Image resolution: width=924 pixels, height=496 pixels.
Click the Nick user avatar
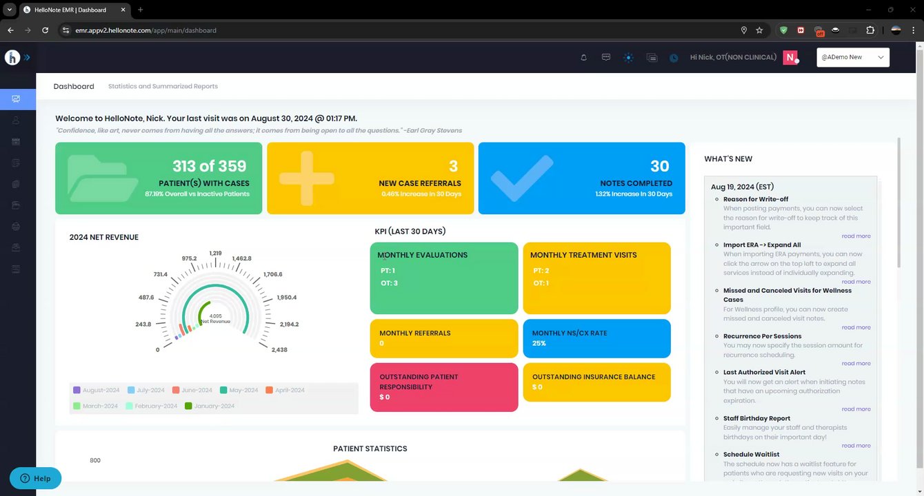(790, 57)
